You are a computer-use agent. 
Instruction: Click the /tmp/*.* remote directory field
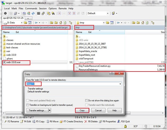[74, 84]
